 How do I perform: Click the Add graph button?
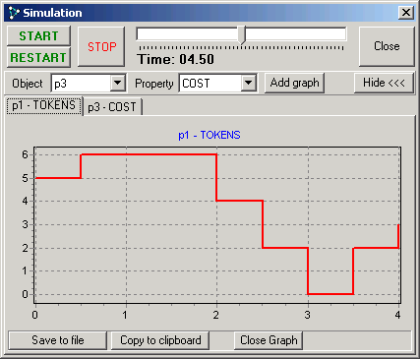click(294, 83)
